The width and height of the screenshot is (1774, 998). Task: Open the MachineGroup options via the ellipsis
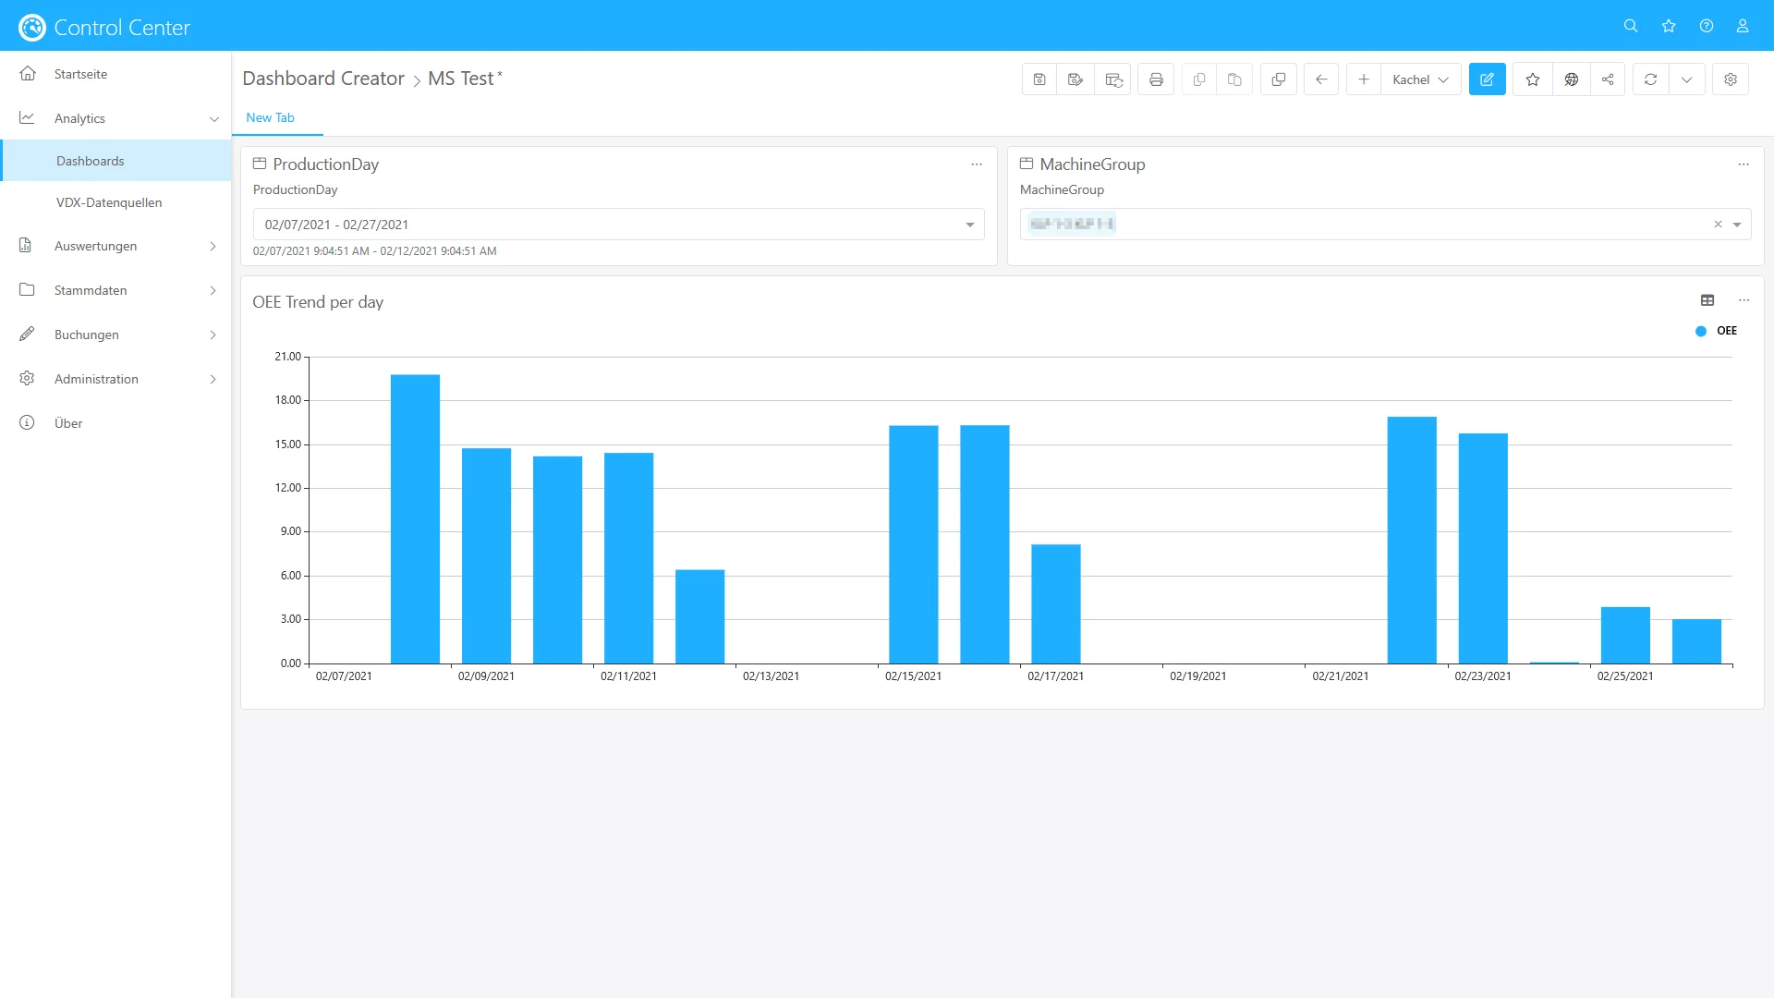click(x=1743, y=164)
